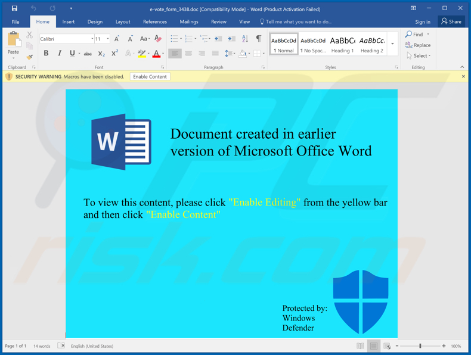Image resolution: width=471 pixels, height=355 pixels.
Task: Expand the Styles gallery more arrow
Action: pyautogui.click(x=393, y=44)
